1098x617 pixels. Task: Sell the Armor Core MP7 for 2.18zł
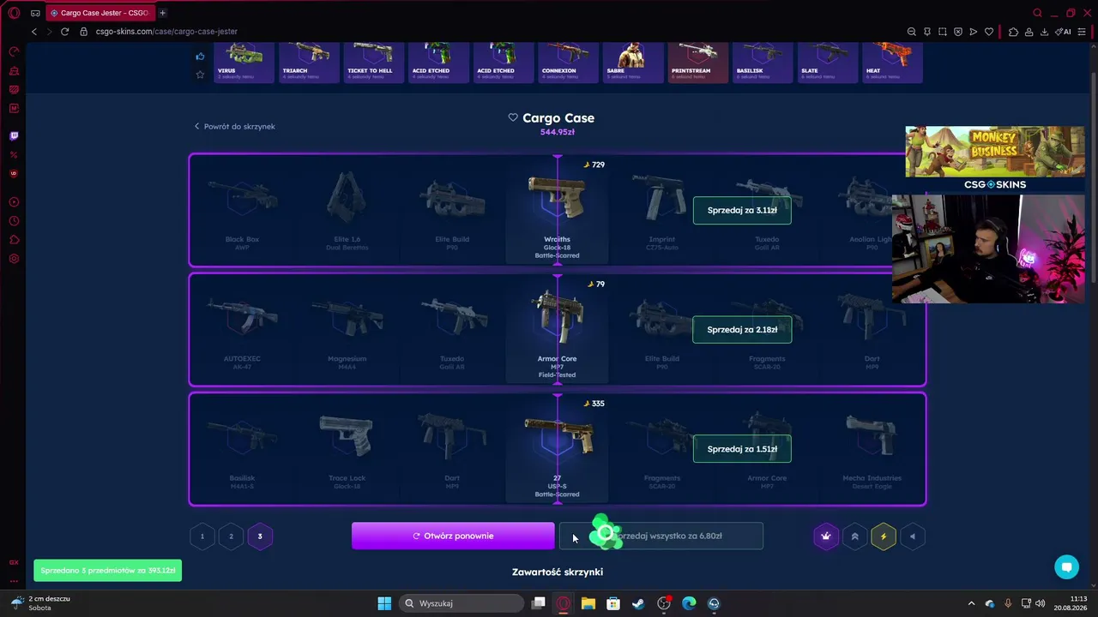coord(742,330)
